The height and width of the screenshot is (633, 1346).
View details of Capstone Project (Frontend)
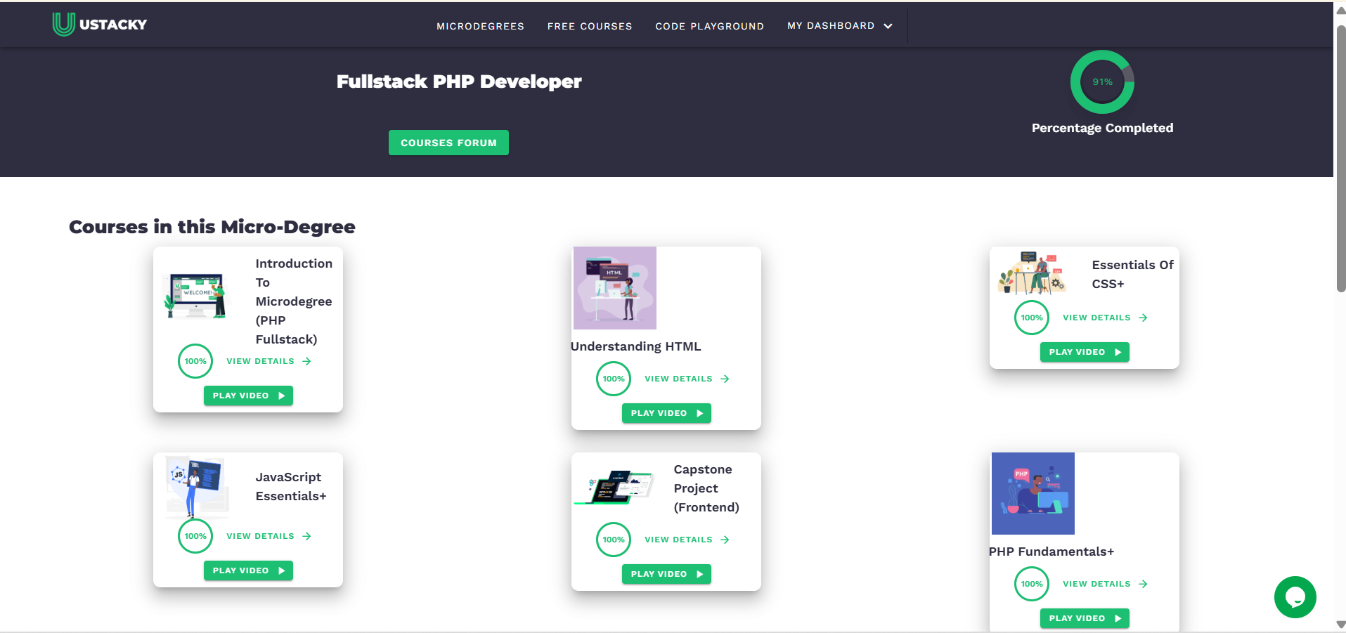687,540
